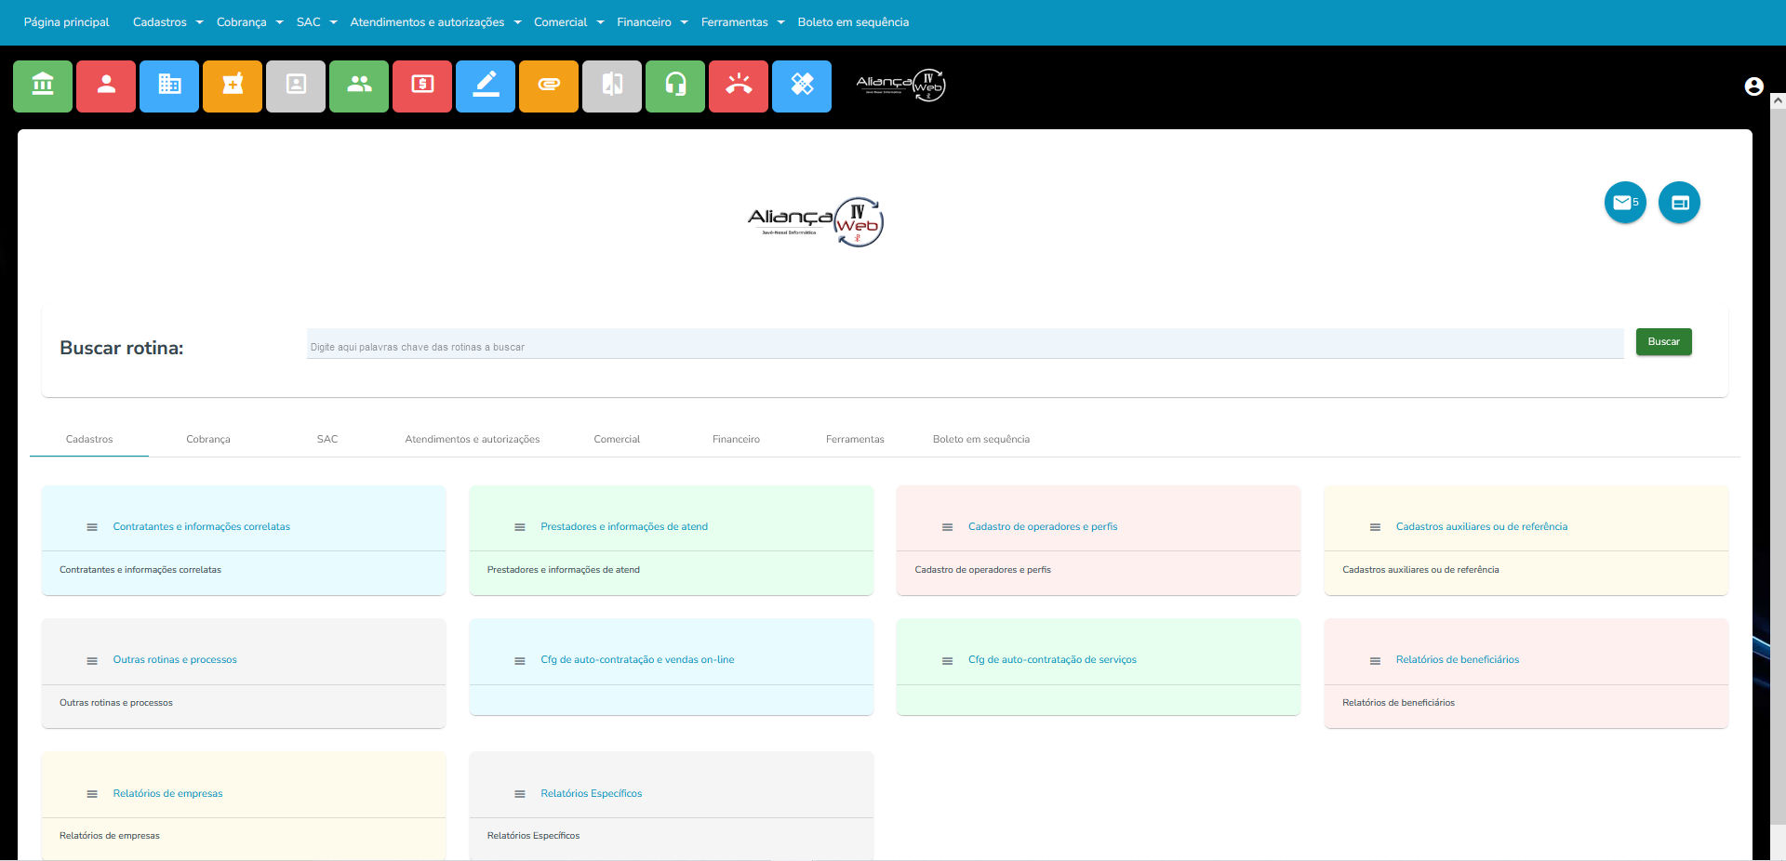Click the blue pencil edit icon

(x=486, y=86)
